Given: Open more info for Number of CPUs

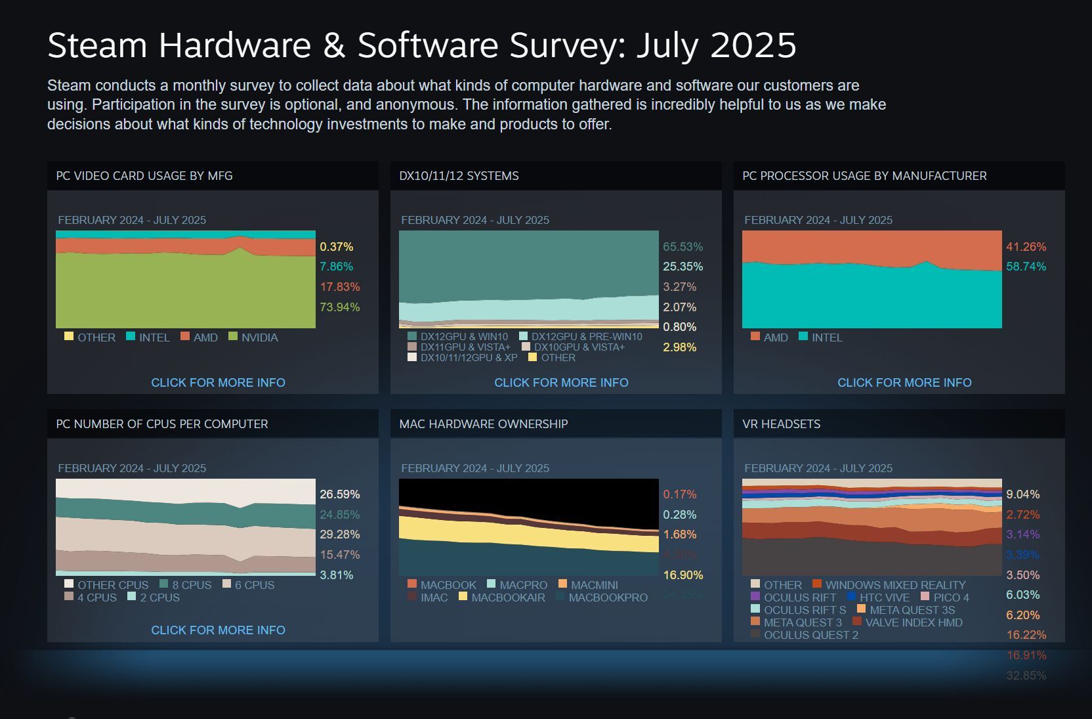Looking at the screenshot, I should [x=218, y=630].
